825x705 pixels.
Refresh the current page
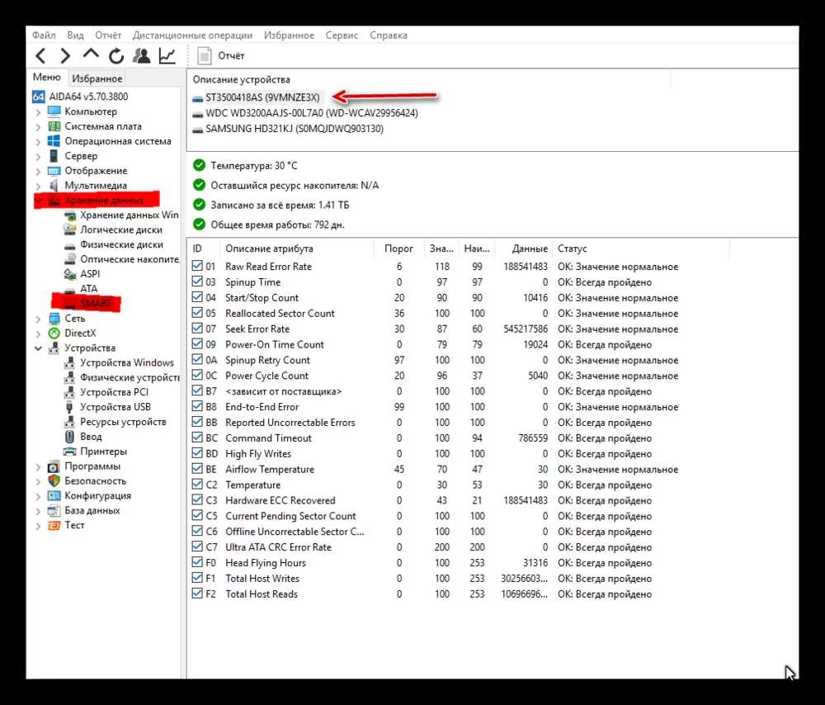click(x=115, y=56)
